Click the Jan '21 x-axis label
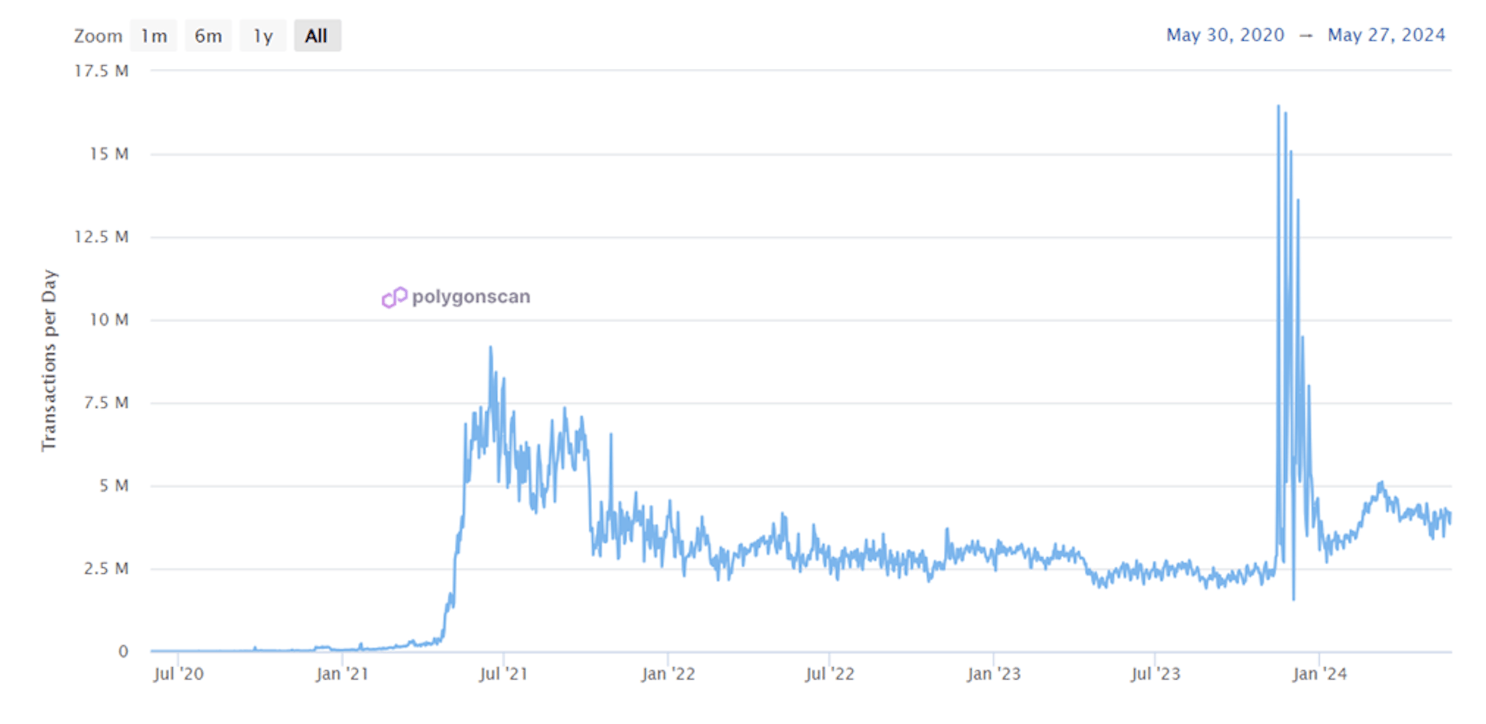The height and width of the screenshot is (724, 1486). click(x=342, y=674)
